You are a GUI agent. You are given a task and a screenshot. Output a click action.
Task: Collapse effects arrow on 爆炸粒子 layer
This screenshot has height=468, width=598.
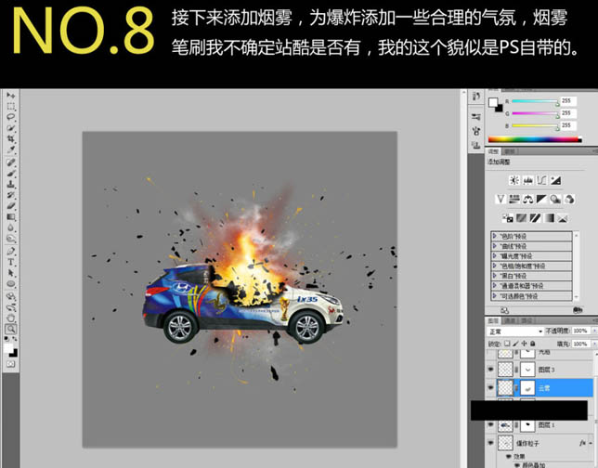tap(591, 443)
